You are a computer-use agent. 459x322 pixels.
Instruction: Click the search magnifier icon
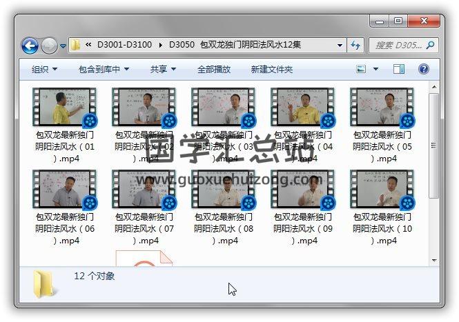[429, 46]
